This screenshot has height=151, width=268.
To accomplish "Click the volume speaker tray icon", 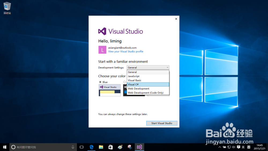I will tap(234, 147).
